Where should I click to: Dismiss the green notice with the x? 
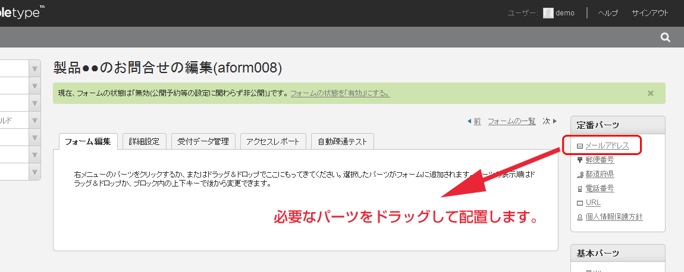click(x=651, y=93)
